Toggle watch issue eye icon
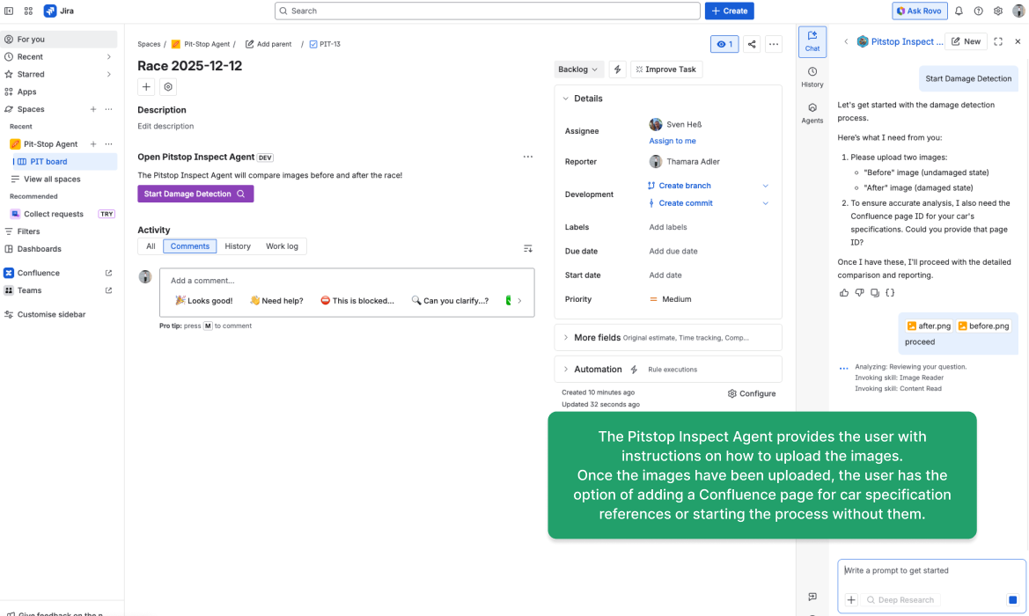 pos(724,44)
